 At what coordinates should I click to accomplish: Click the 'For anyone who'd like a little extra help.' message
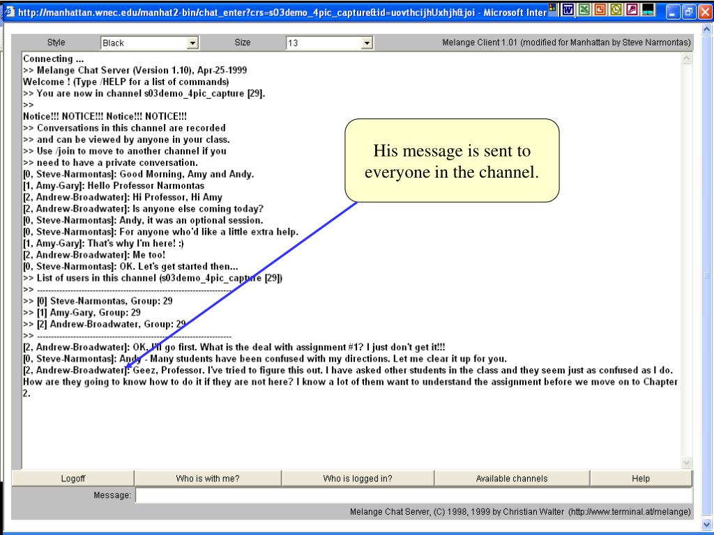209,231
